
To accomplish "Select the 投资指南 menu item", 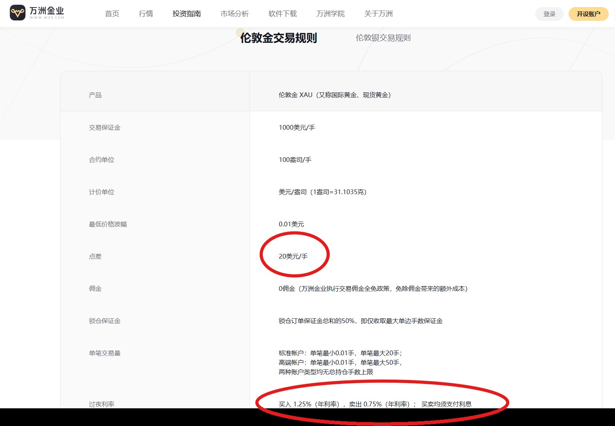I will 187,14.
